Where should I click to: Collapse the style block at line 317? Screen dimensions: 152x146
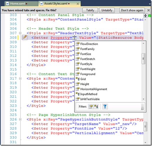click(20, 79)
